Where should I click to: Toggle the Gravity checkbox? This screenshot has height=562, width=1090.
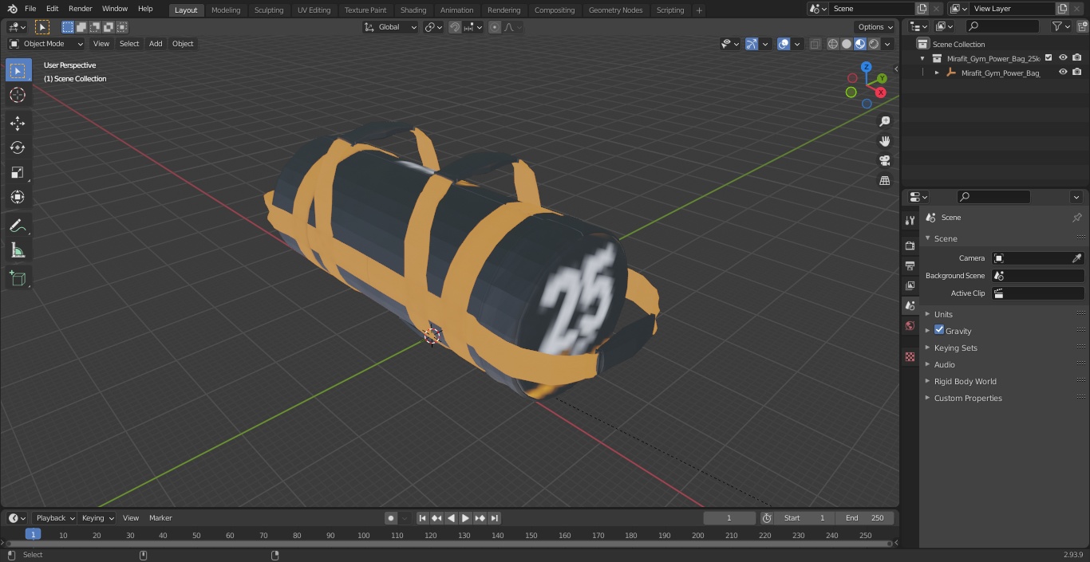point(939,330)
